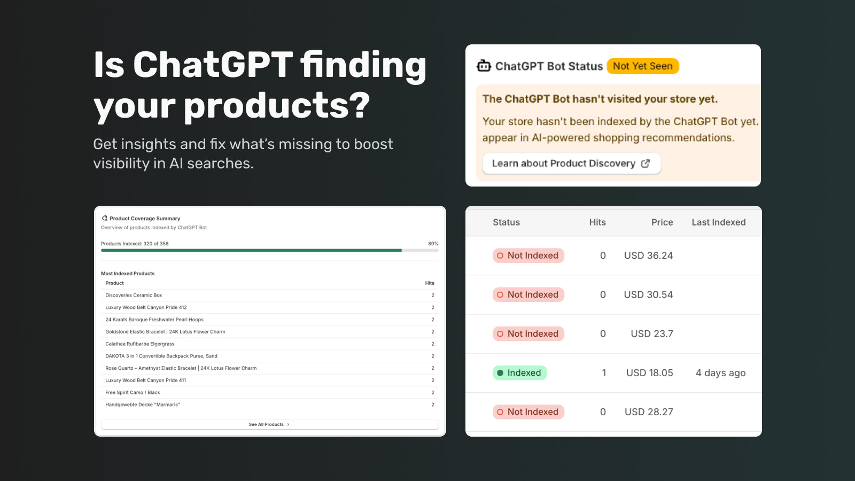Click the 4 days ago indexed timestamp
The image size is (855, 481).
click(720, 373)
